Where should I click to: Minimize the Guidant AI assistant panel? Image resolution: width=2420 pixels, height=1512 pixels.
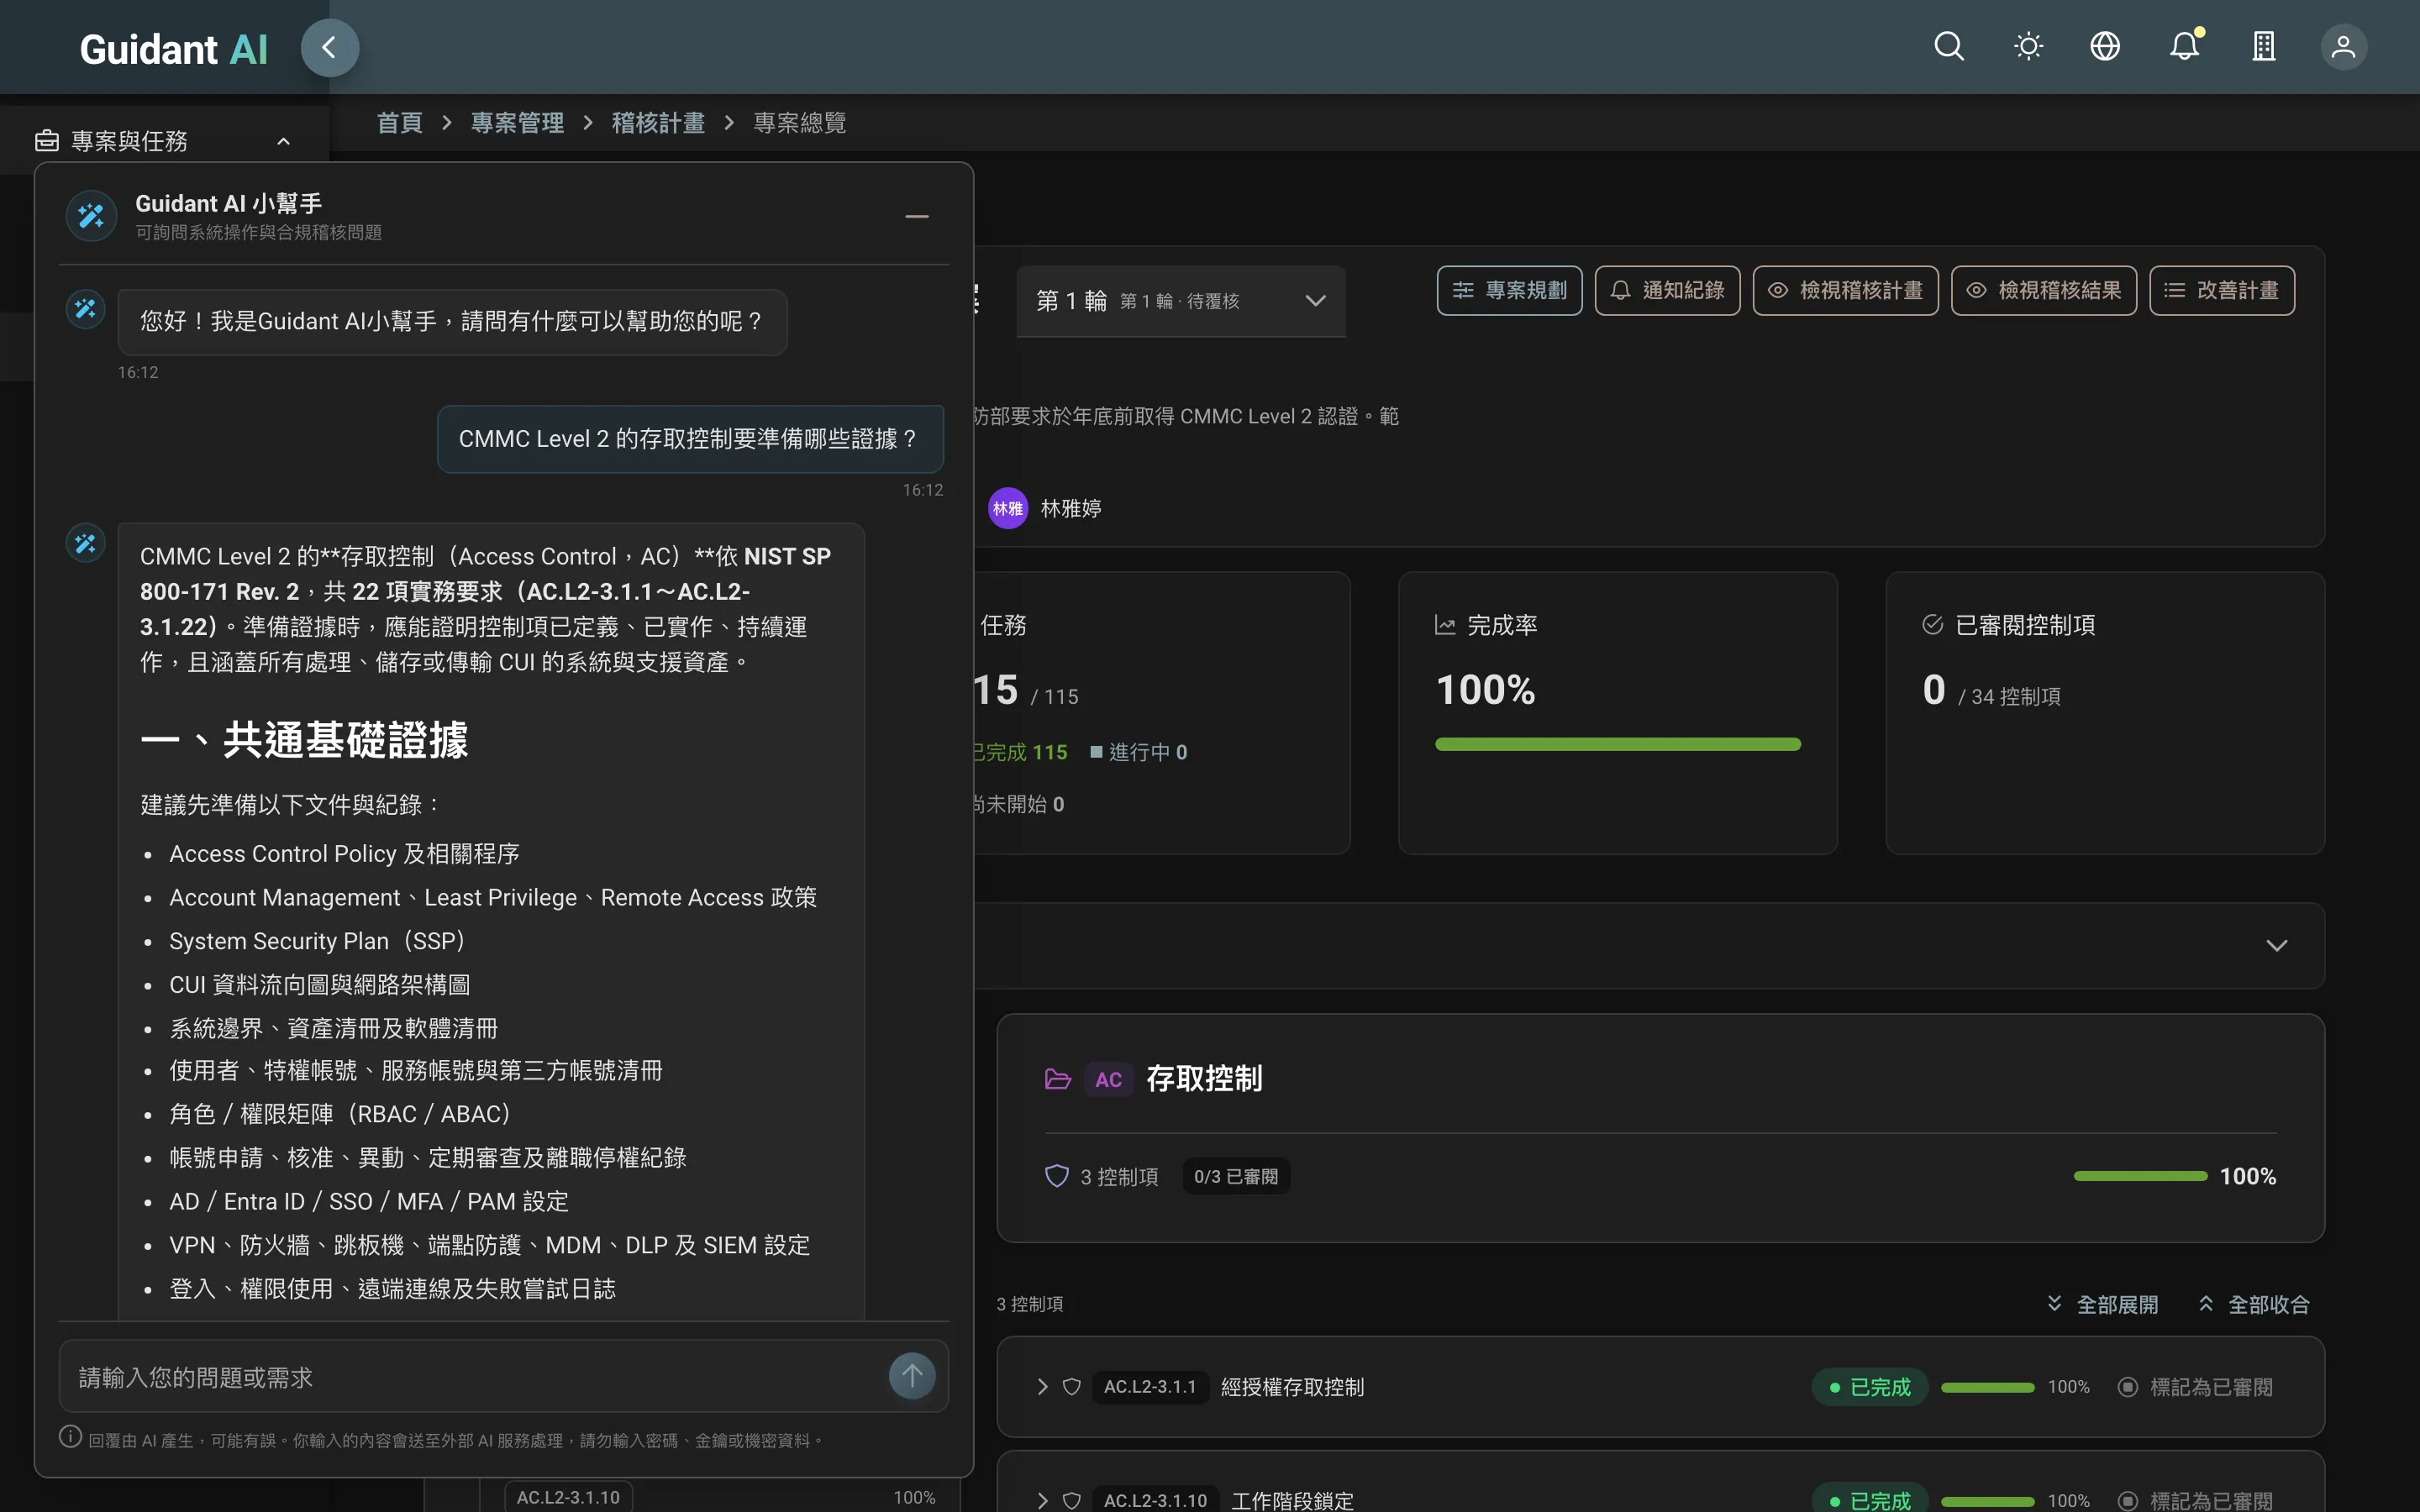tap(916, 216)
